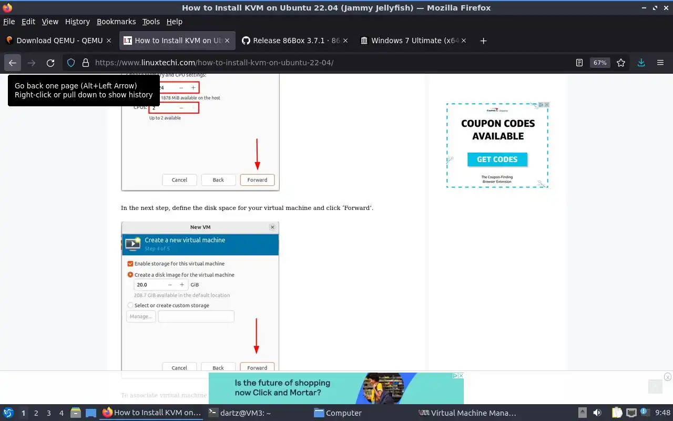Click Forward in the Step 4 of 5 dialog image
The height and width of the screenshot is (421, 673).
pyautogui.click(x=257, y=367)
